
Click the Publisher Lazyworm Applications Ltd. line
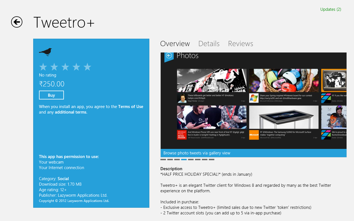[73, 195]
